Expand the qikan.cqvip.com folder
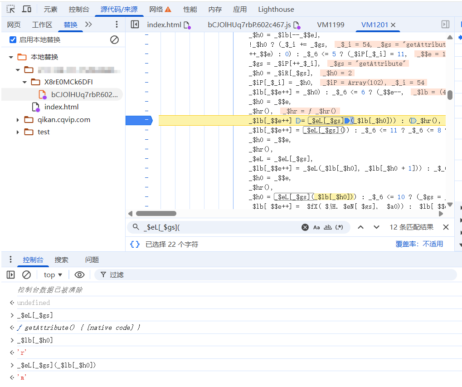 18,120
